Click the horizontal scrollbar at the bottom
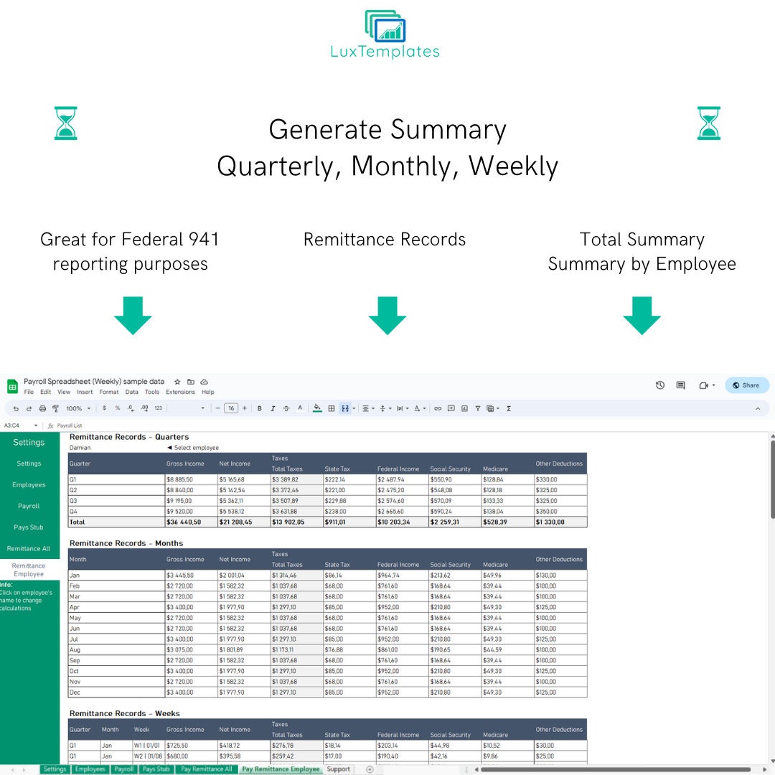This screenshot has width=775, height=775. [x=616, y=769]
